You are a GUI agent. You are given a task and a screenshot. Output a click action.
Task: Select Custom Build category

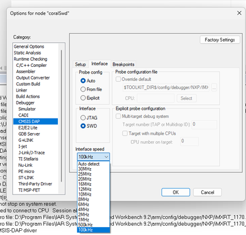click(28, 84)
